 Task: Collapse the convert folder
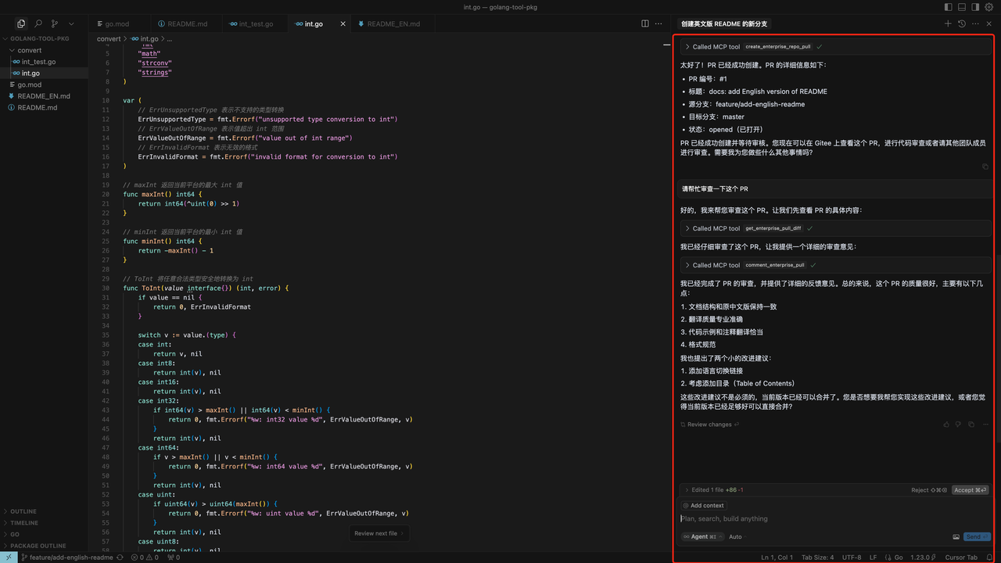[44, 50]
